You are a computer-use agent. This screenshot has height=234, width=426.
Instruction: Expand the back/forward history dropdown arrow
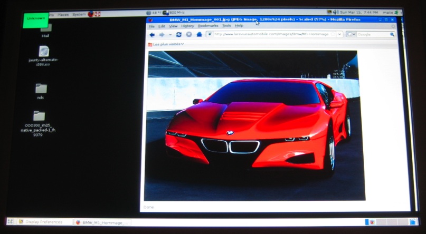tap(169, 35)
